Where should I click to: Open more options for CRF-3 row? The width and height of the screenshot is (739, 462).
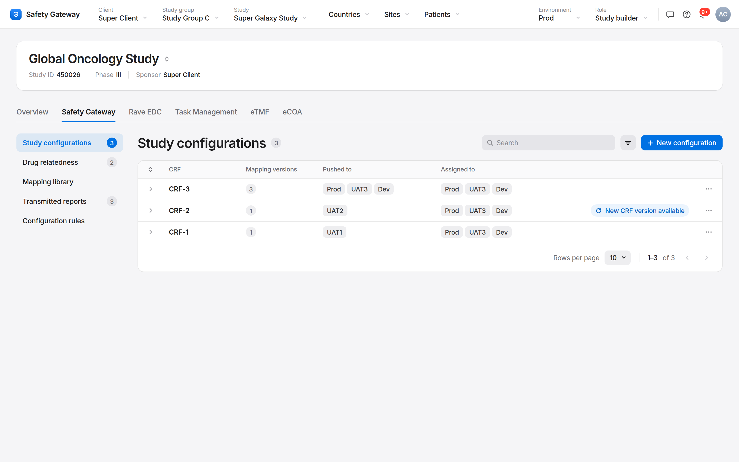[708, 189]
